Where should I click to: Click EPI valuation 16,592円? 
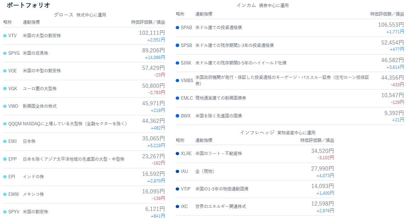pyautogui.click(x=153, y=174)
